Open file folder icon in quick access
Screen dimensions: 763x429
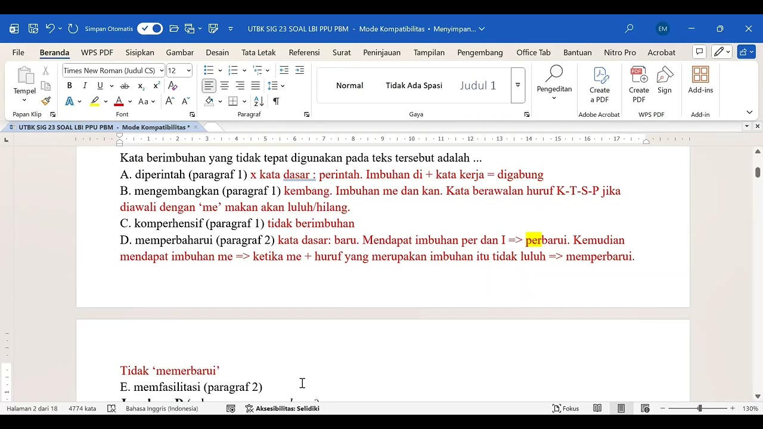[x=174, y=29]
